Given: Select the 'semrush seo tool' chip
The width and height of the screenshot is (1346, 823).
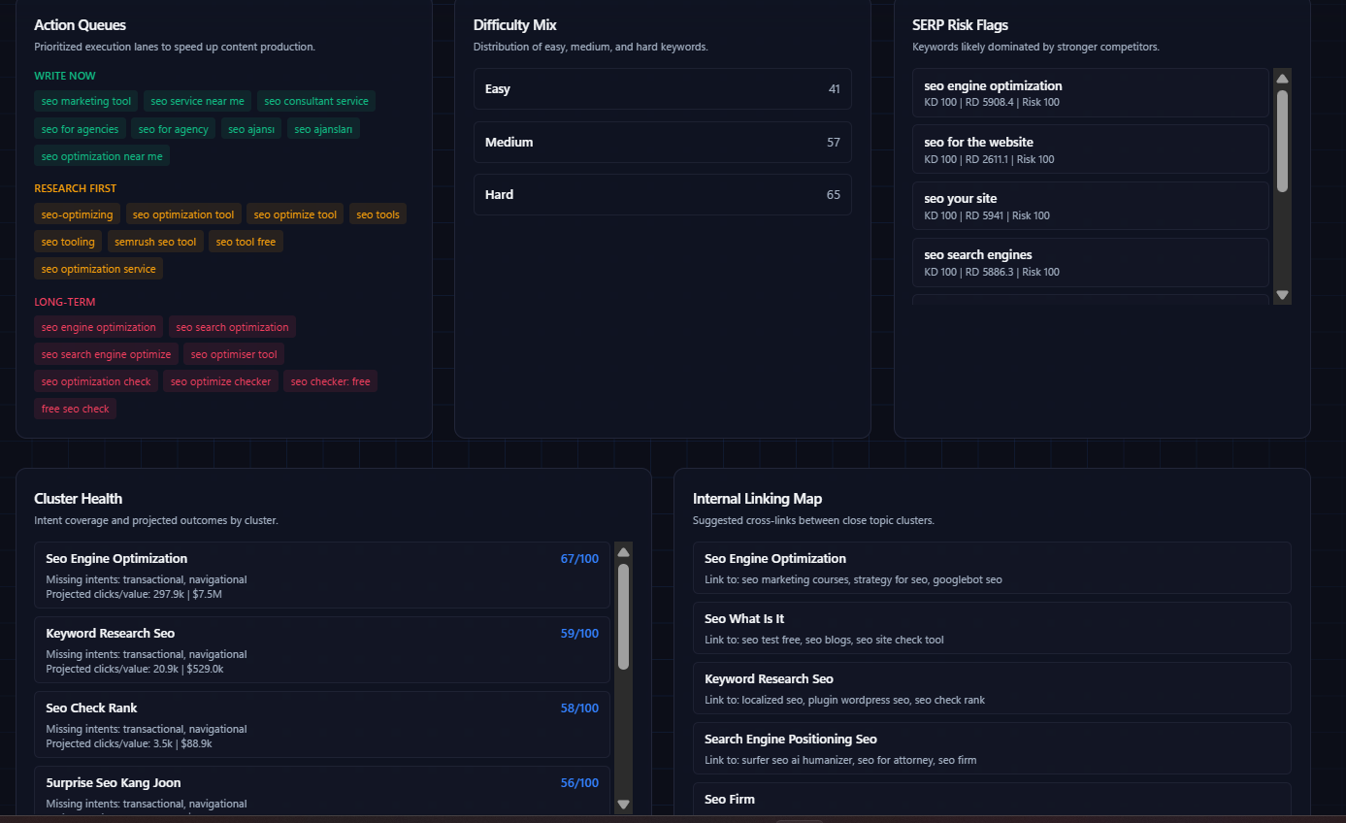Looking at the screenshot, I should click(155, 242).
